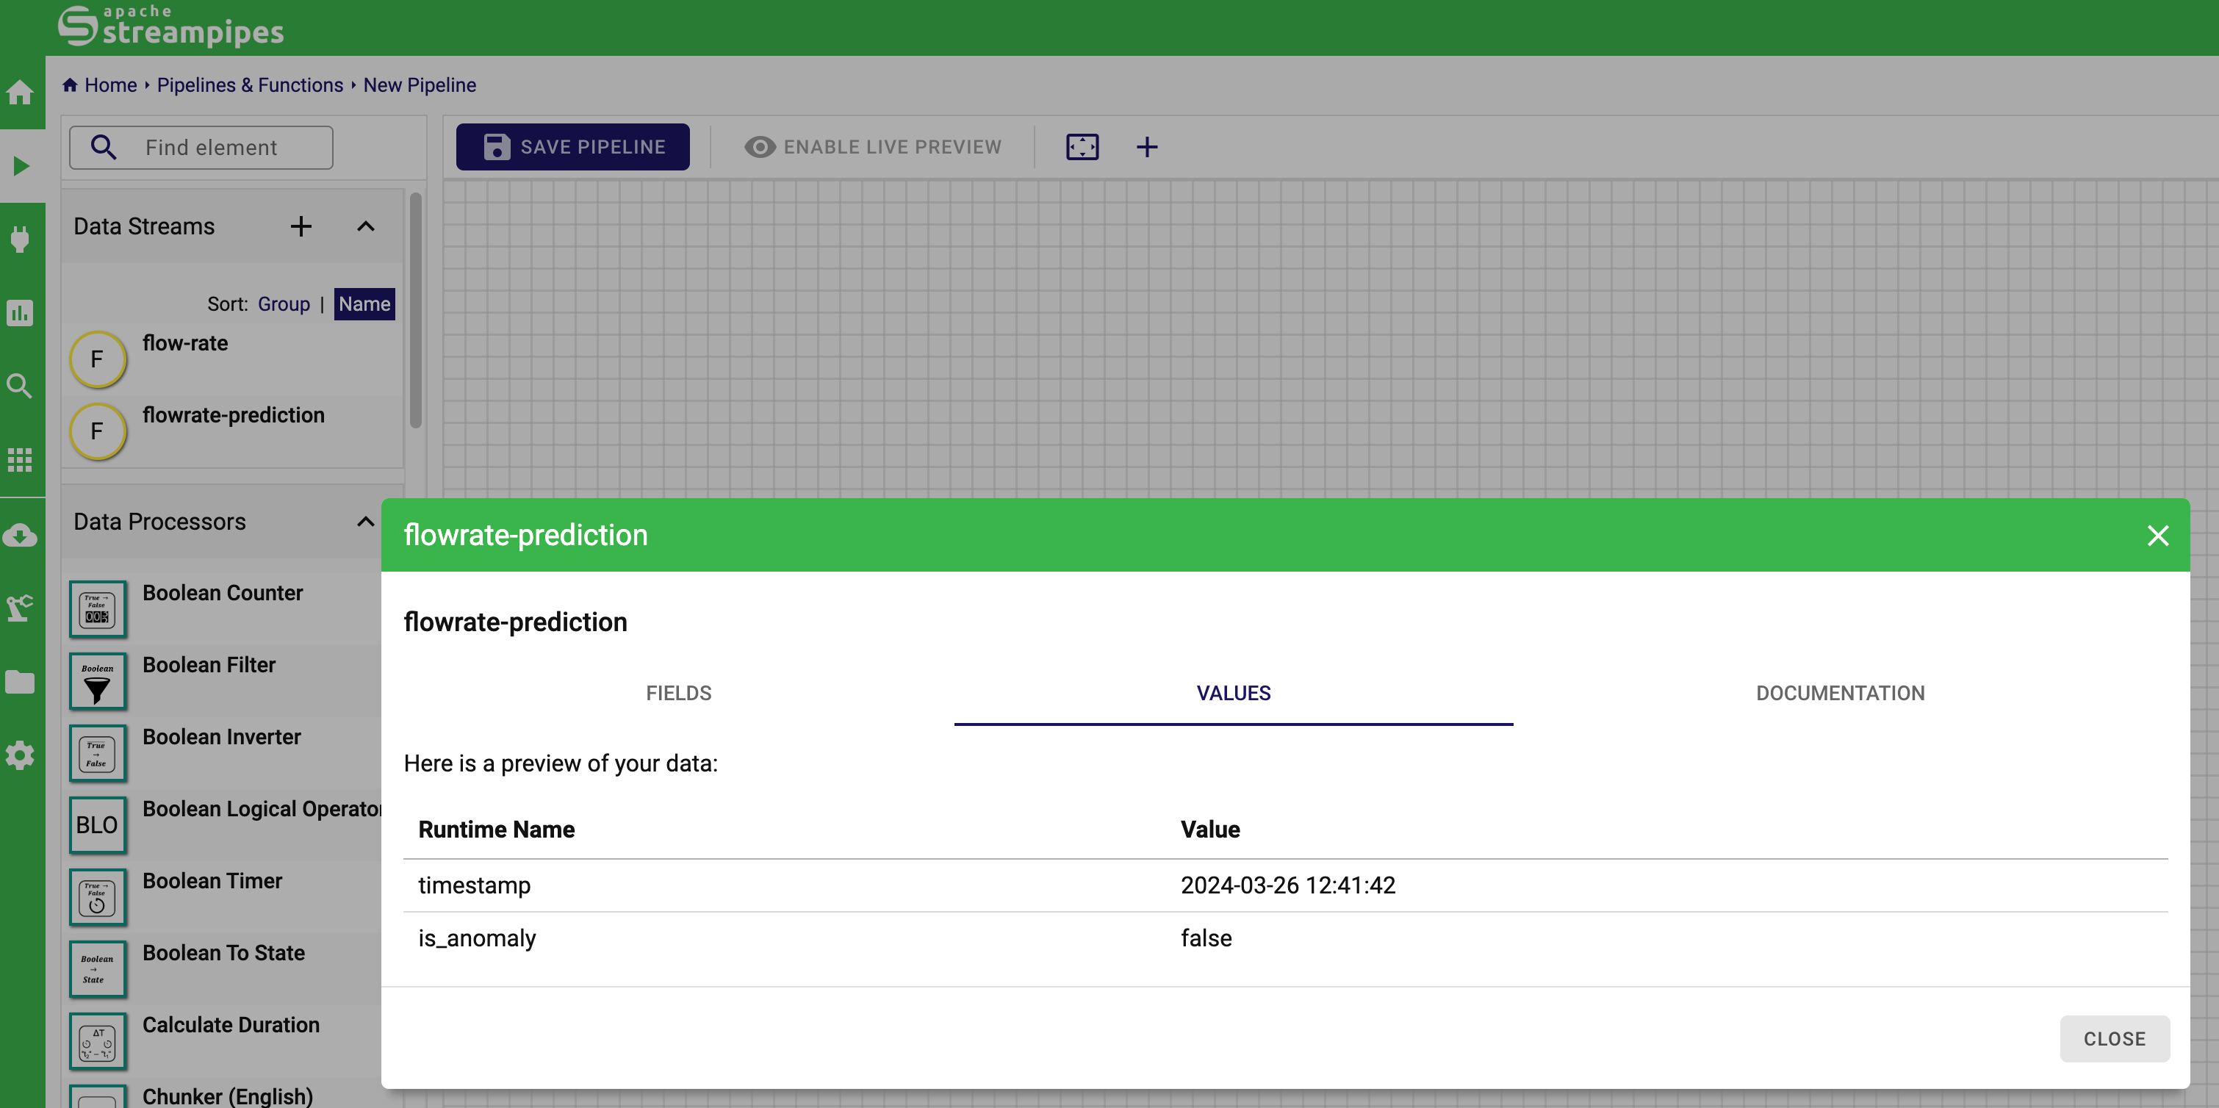Image resolution: width=2219 pixels, height=1108 pixels.
Task: Expand the canvas fit-to-screen control
Action: pos(1081,145)
